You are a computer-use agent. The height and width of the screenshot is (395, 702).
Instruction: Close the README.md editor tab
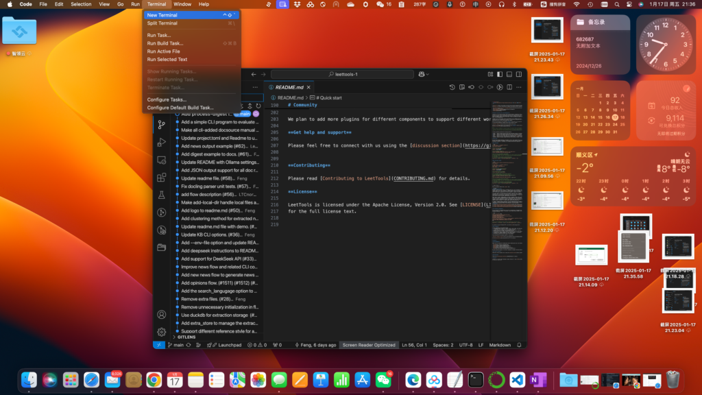click(308, 87)
